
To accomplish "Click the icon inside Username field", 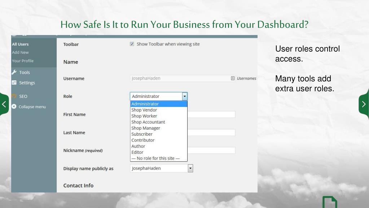I will (233, 78).
